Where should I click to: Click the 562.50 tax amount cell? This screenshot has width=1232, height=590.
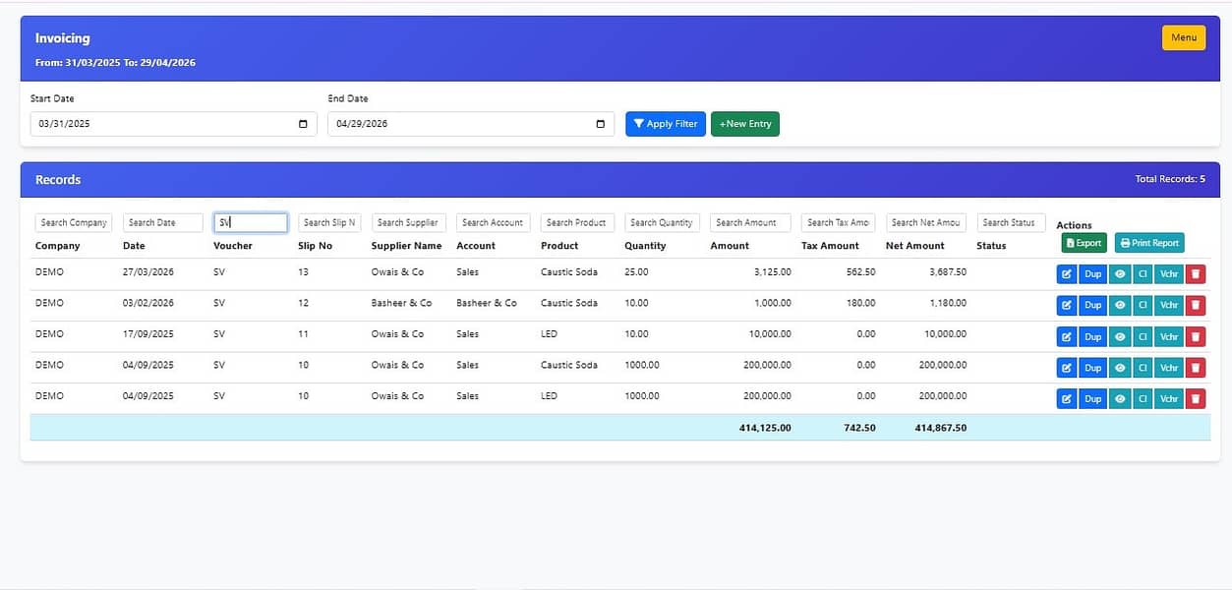coord(860,272)
